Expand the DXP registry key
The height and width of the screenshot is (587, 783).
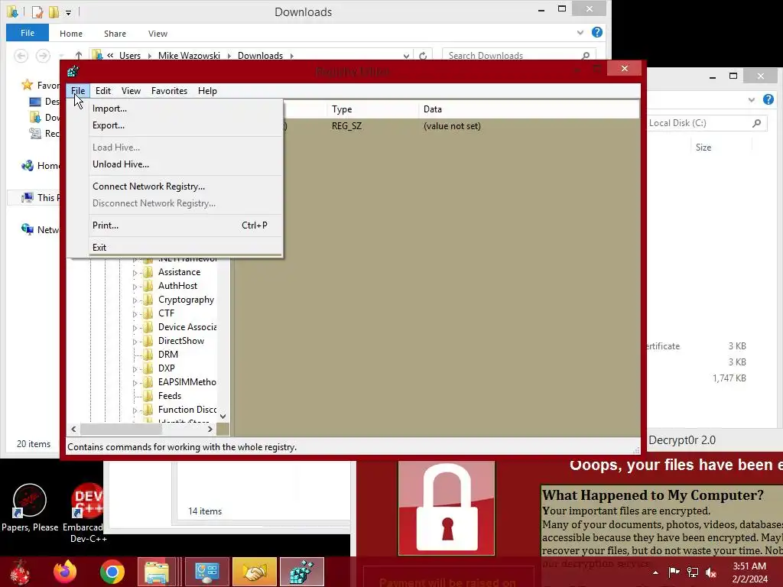click(135, 369)
